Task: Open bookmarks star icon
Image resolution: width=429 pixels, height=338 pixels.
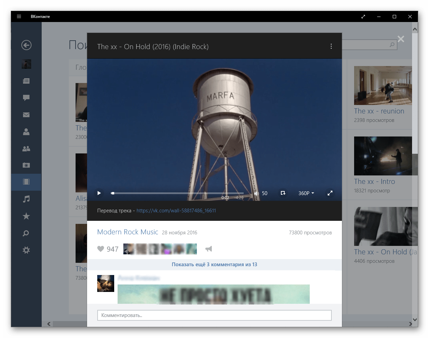Action: tap(26, 216)
